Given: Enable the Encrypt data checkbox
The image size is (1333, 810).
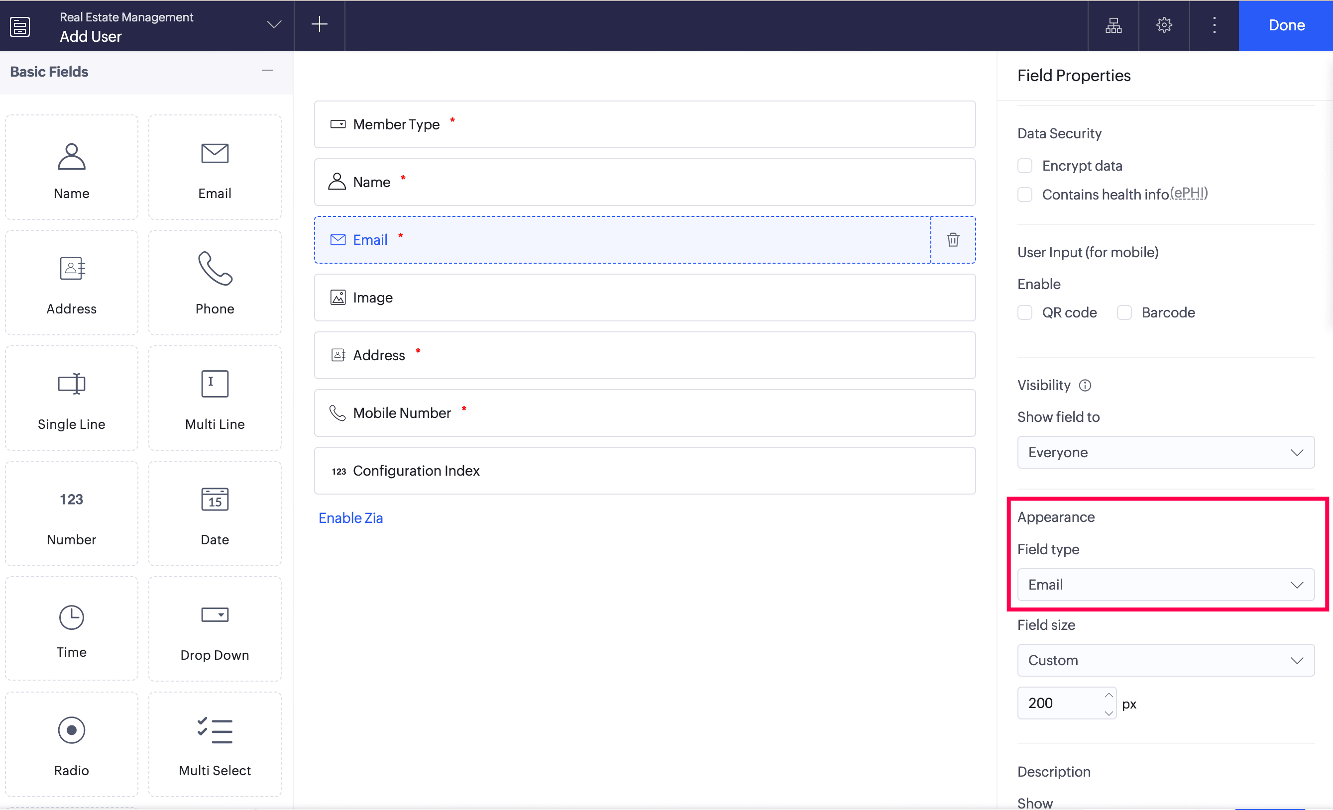Looking at the screenshot, I should pos(1024,166).
